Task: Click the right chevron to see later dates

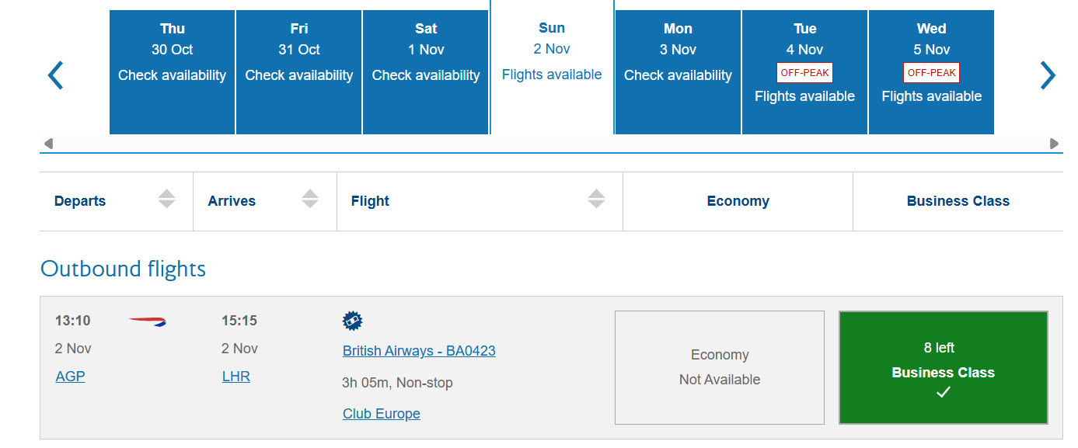Action: click(x=1048, y=75)
